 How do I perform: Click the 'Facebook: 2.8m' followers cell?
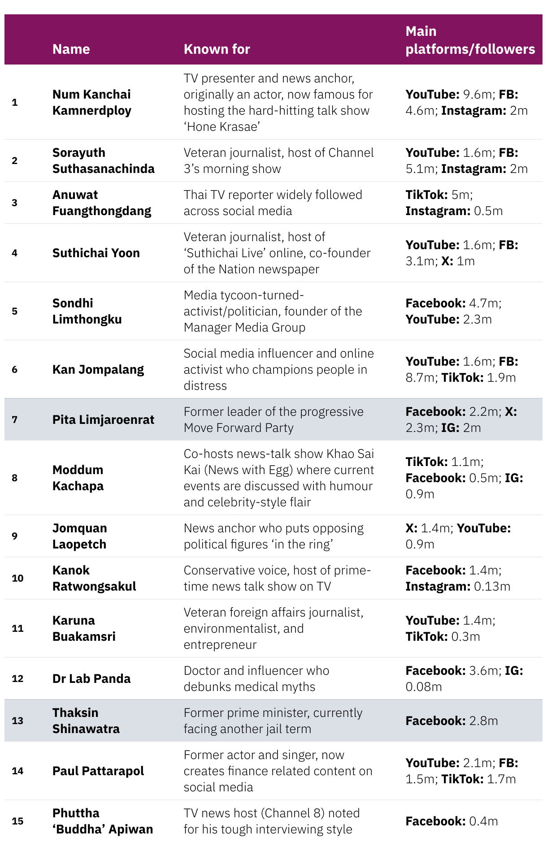pyautogui.click(x=451, y=721)
